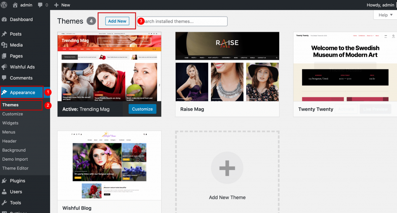Open the WordPress logo menu
The image size is (397, 213).
coord(4,5)
